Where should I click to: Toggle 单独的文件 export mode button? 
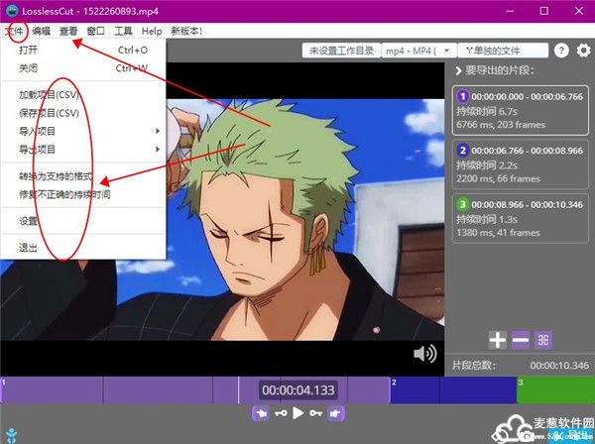pos(503,51)
